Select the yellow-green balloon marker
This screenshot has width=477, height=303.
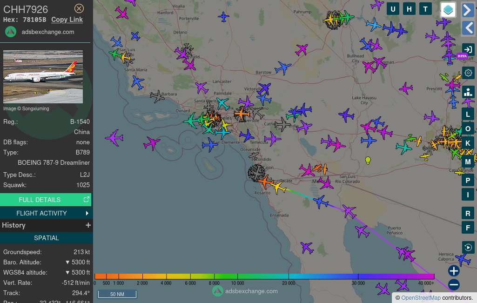click(368, 160)
